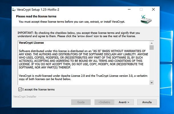Click the paragraph starting 'VeraCrypt is multi-licensed'

(x=83, y=78)
